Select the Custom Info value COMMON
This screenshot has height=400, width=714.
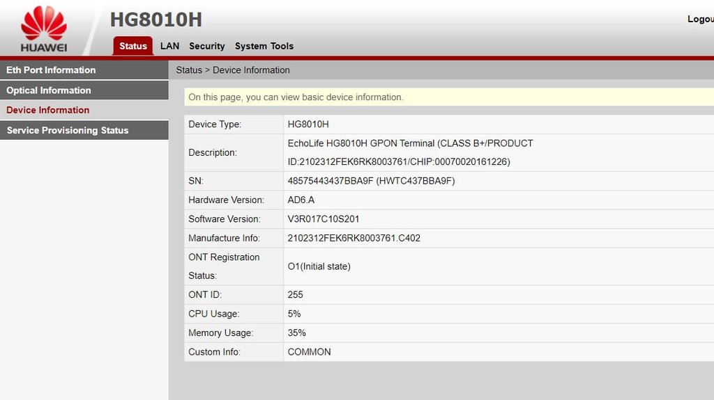click(x=309, y=352)
